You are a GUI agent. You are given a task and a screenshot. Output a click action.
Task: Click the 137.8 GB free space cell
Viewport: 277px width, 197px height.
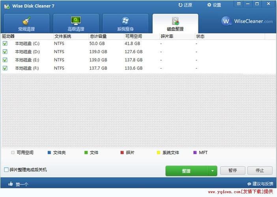(133, 60)
